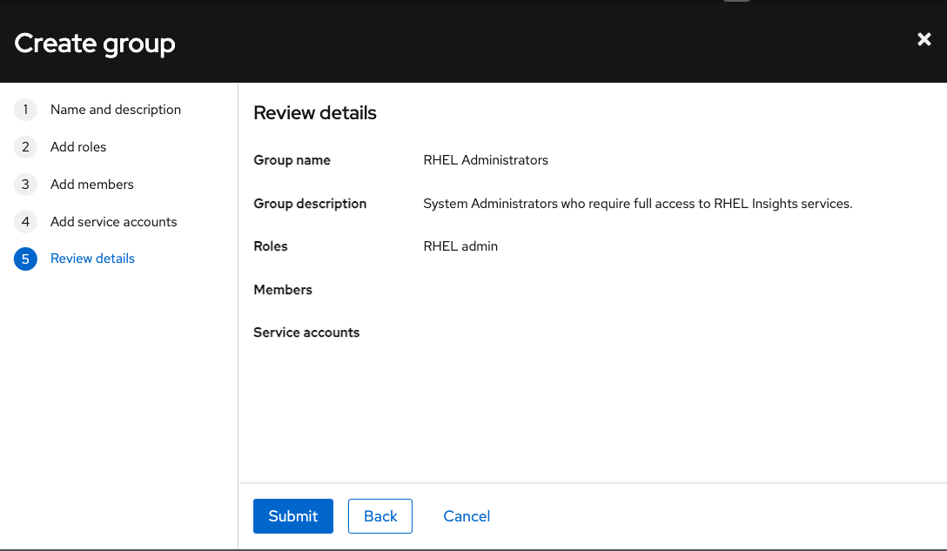Navigate to Add members step
Image resolution: width=947 pixels, height=551 pixels.
[92, 185]
